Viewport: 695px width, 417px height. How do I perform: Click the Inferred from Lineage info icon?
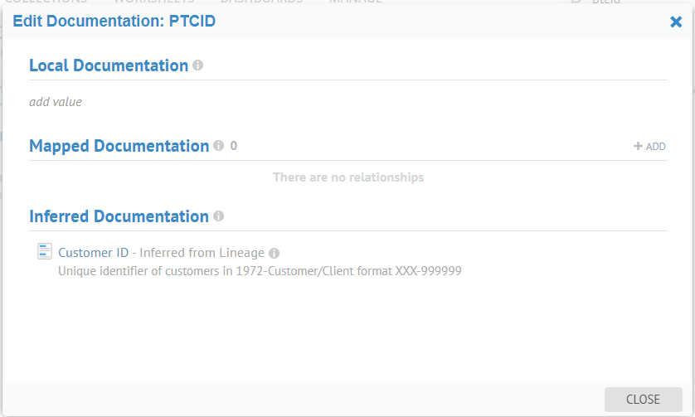(275, 253)
